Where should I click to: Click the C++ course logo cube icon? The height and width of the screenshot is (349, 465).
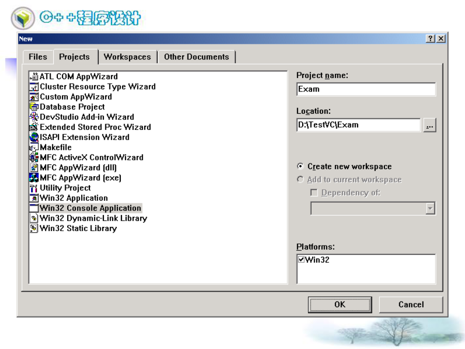point(23,18)
